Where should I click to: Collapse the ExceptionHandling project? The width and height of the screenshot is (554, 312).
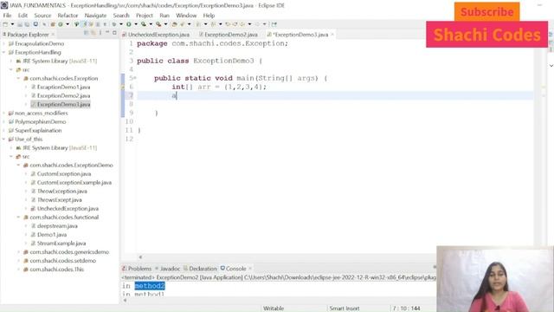pyautogui.click(x=3, y=52)
